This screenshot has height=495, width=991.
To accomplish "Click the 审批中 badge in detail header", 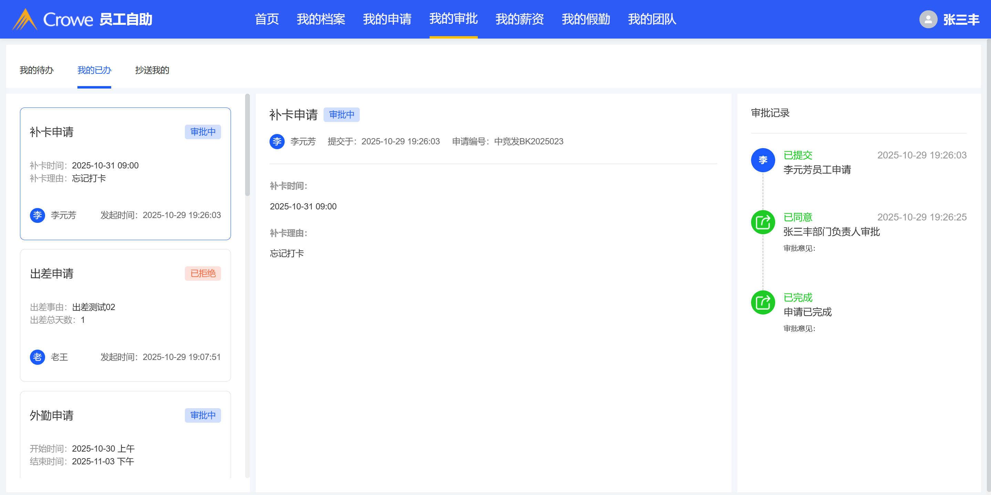I will 341,115.
